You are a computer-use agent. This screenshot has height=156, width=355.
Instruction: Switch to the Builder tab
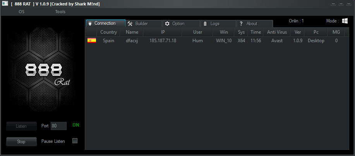click(144, 24)
